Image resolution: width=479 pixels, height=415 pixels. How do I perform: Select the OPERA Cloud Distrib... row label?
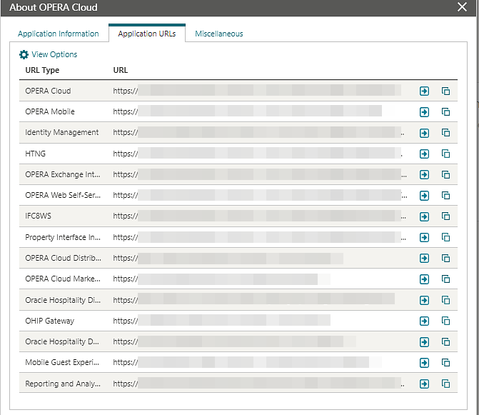tap(64, 258)
